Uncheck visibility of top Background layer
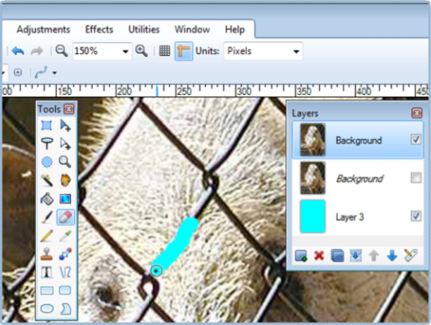The width and height of the screenshot is (431, 325). (x=416, y=140)
